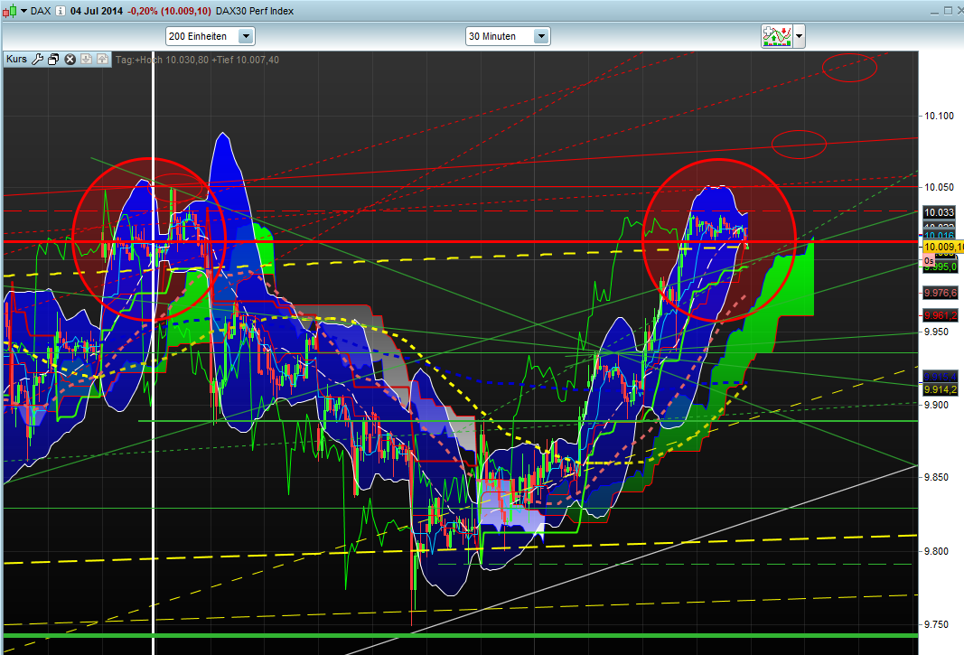The width and height of the screenshot is (964, 655).
Task: Click the 10.100 axis value
Action: pos(940,116)
